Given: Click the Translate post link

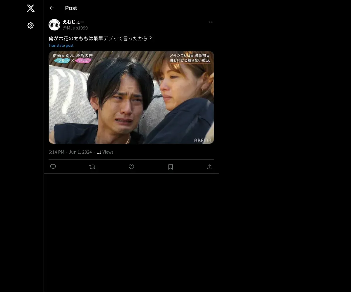Looking at the screenshot, I should 61,45.
